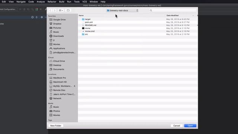The image size is (238, 134).
Task: Open the Help menu
Action: pos(103,1)
